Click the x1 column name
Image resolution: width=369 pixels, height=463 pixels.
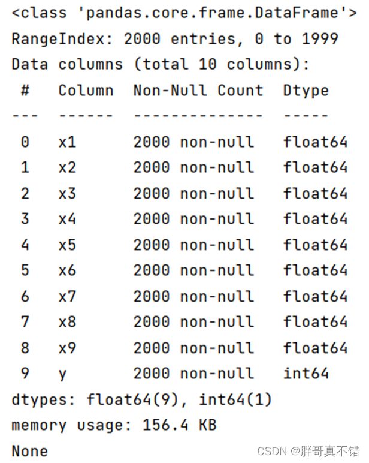click(67, 142)
